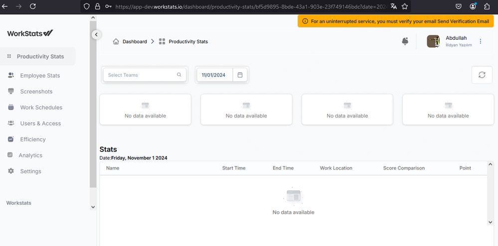Click Settings gear icon in sidebar
This screenshot has height=246, width=498.
[x=11, y=171]
